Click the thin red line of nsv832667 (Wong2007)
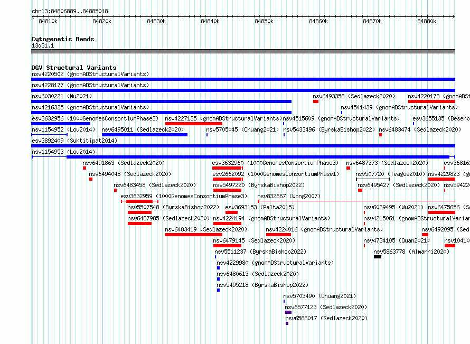This screenshot has height=344, width=470. point(356,201)
